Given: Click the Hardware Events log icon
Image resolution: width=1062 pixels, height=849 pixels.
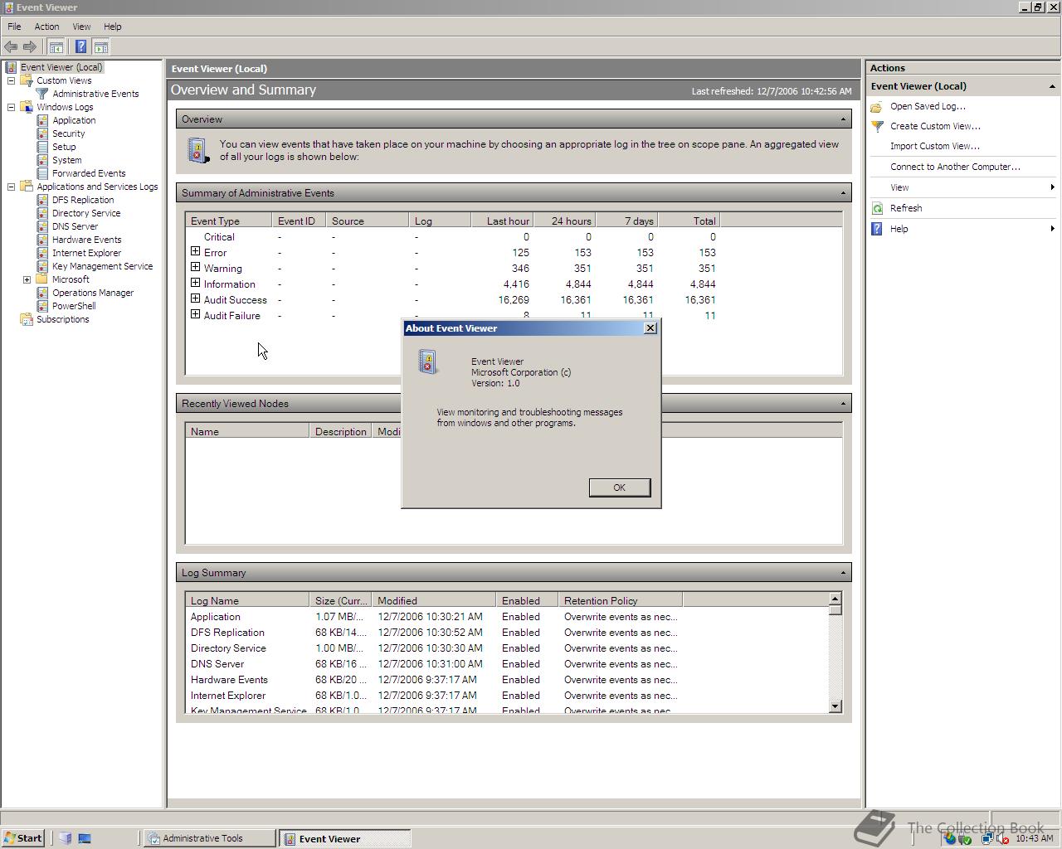Looking at the screenshot, I should tap(42, 240).
